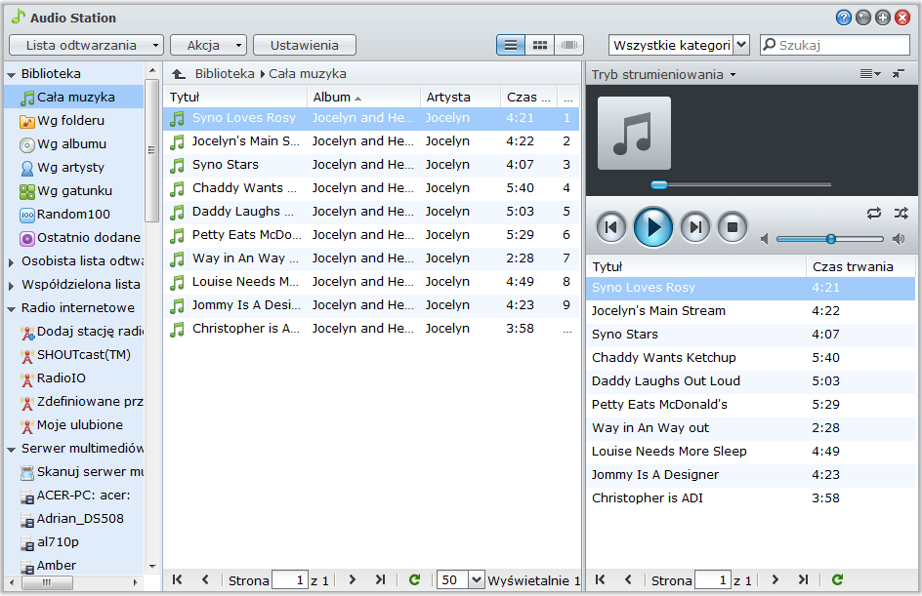Click library page number field

tap(289, 580)
